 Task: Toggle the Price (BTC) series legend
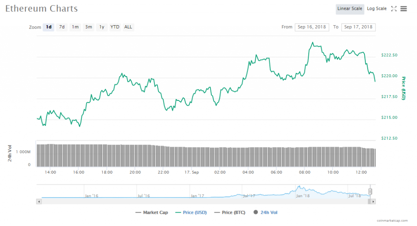[230, 212]
